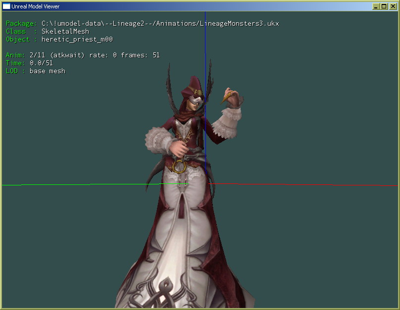Click the 'Anim: 2/11 (atkwait)' text
Viewport: 400px width, 310px height.
[x=45, y=55]
